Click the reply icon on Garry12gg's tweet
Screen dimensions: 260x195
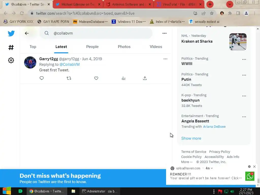click(x=42, y=78)
